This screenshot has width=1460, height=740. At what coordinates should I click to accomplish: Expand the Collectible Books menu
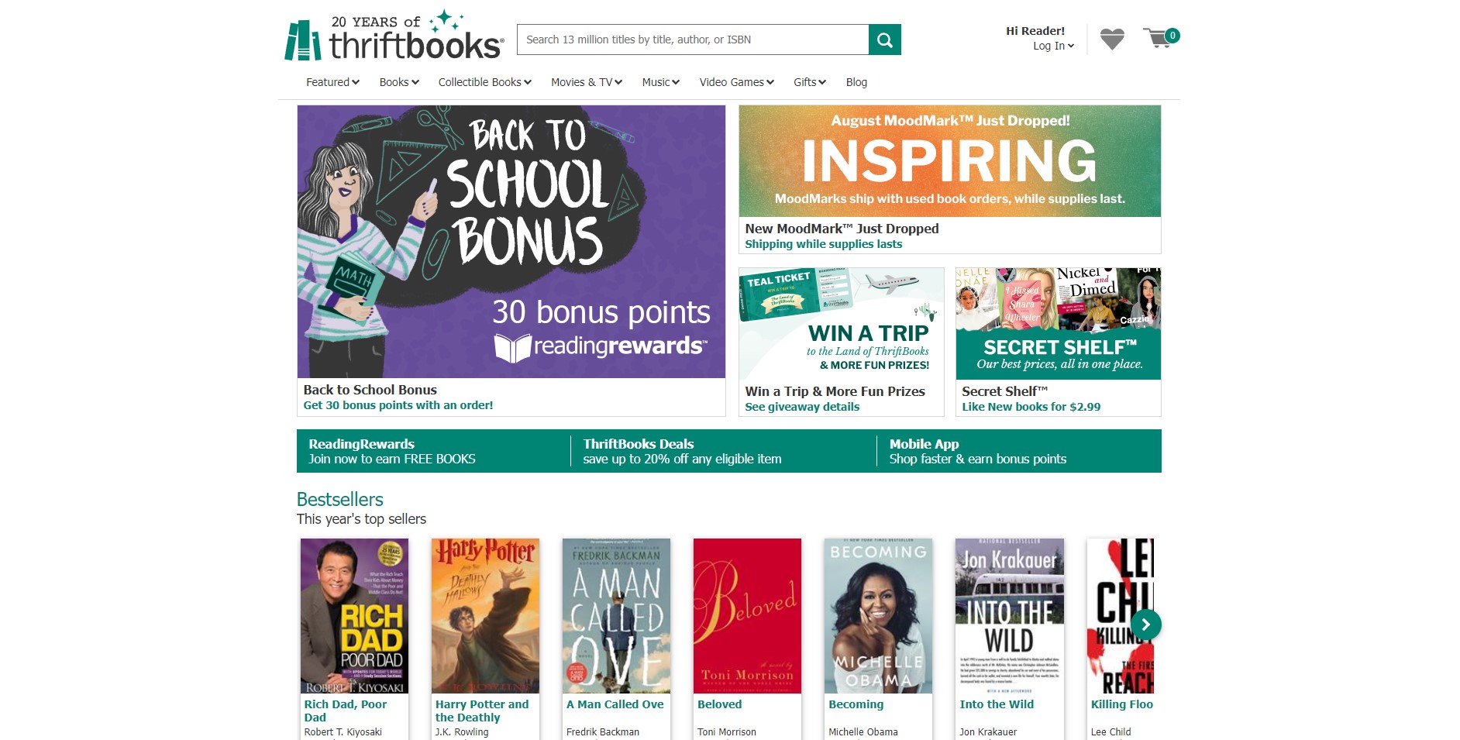pos(485,82)
